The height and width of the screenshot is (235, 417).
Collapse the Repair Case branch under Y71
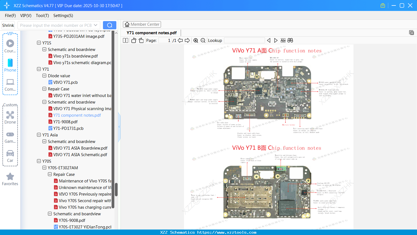(44, 89)
